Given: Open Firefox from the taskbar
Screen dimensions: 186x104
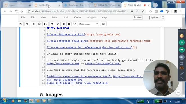Looking at the screenshot, I should 13,101.
